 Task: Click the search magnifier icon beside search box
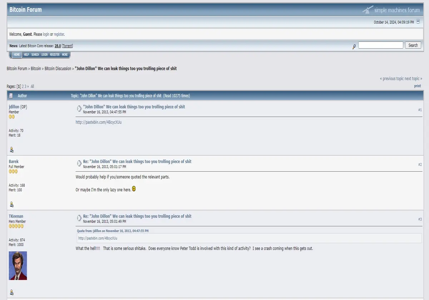coord(354,46)
